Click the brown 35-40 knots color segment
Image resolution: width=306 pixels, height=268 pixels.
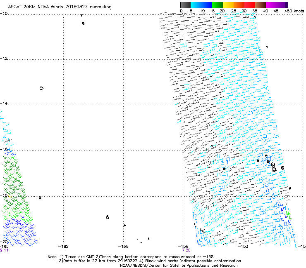pyautogui.click(x=261, y=5)
